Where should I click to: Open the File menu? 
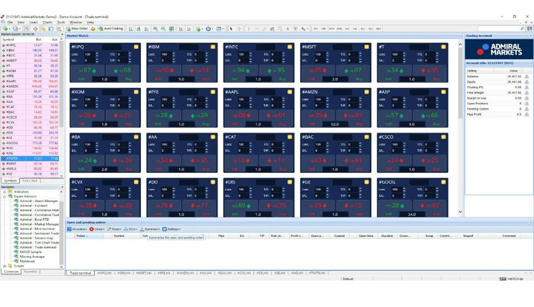click(x=10, y=22)
